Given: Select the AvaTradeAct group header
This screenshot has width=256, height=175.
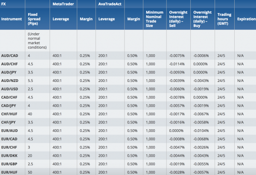Looking at the screenshot, I should (x=110, y=4).
